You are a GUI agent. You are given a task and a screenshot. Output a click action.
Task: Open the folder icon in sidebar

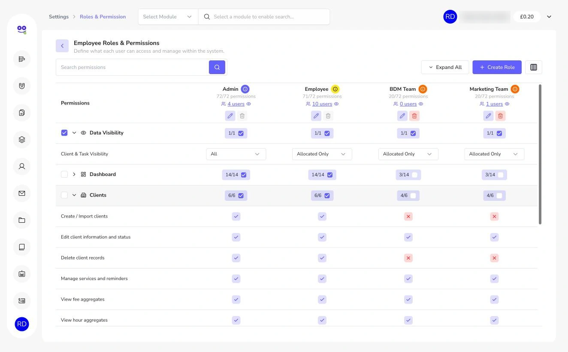(x=22, y=220)
